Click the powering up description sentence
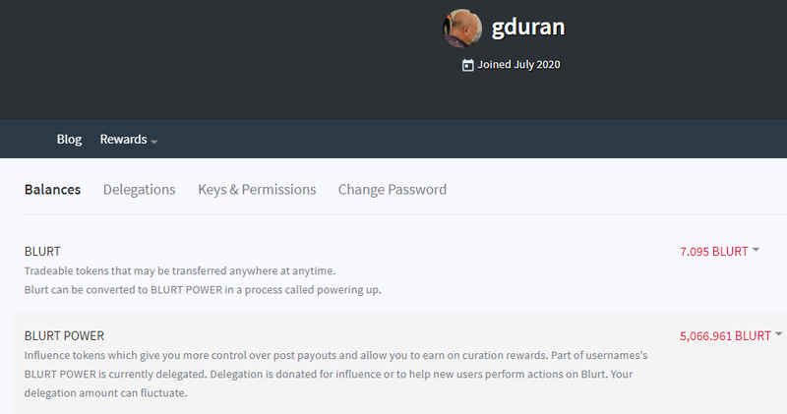Image resolution: width=787 pixels, height=414 pixels. coord(203,290)
